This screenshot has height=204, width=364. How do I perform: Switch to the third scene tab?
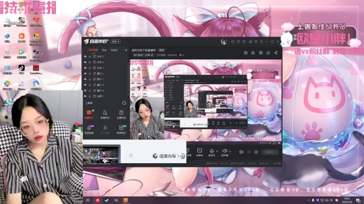114,50
